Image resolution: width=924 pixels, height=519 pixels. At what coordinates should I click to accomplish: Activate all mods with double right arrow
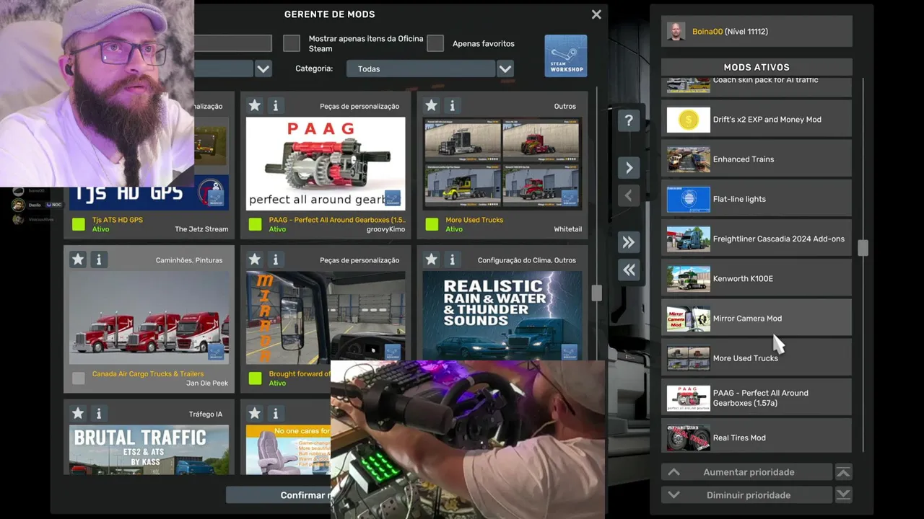629,242
